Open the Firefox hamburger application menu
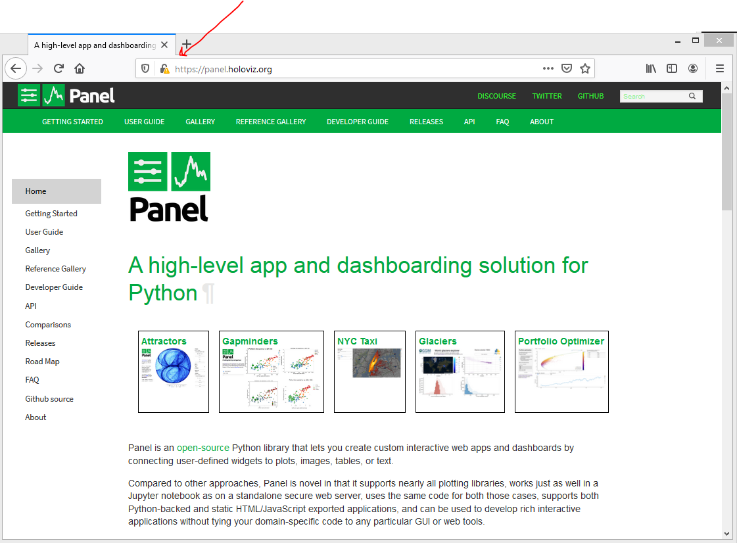The height and width of the screenshot is (543, 737). pyautogui.click(x=720, y=68)
